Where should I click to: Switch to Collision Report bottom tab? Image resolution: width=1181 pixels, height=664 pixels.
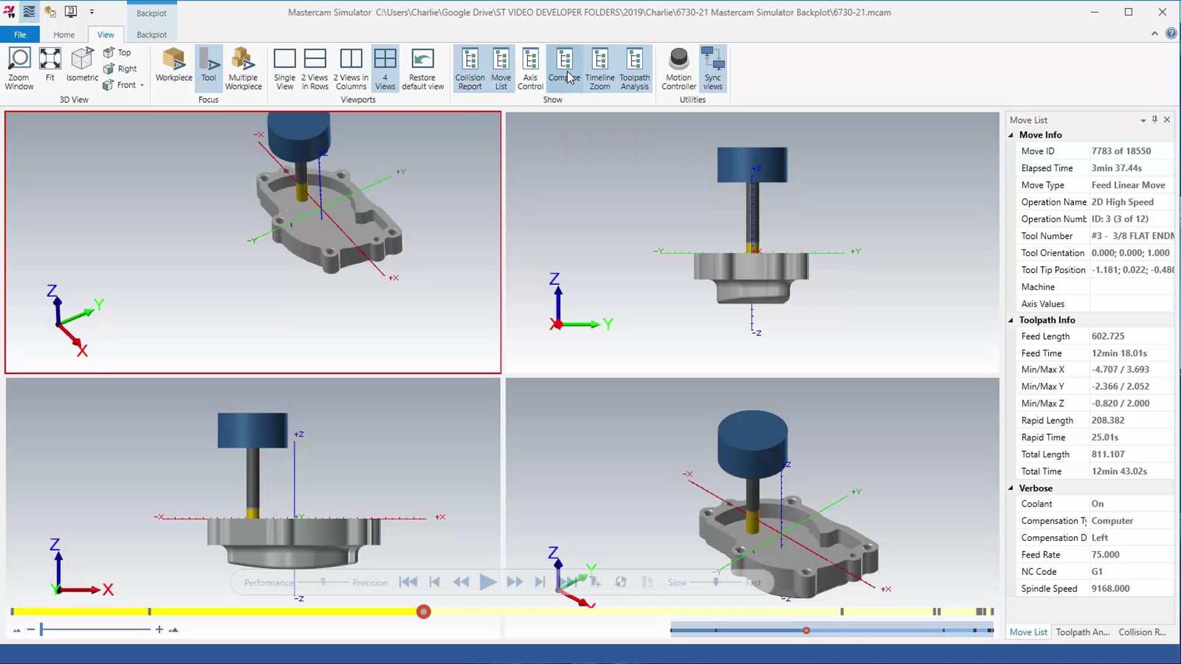point(1142,632)
